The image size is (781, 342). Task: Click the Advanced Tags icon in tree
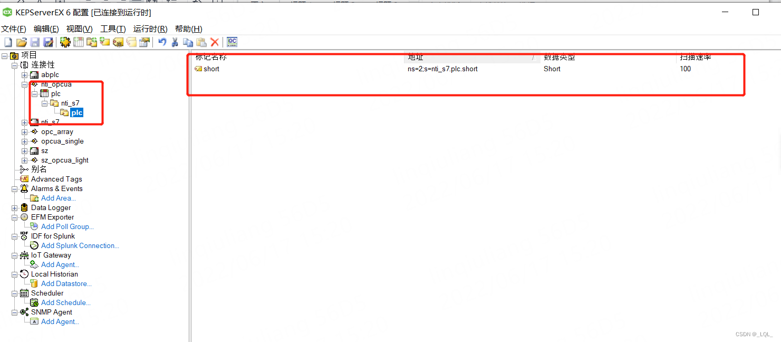pyautogui.click(x=24, y=179)
